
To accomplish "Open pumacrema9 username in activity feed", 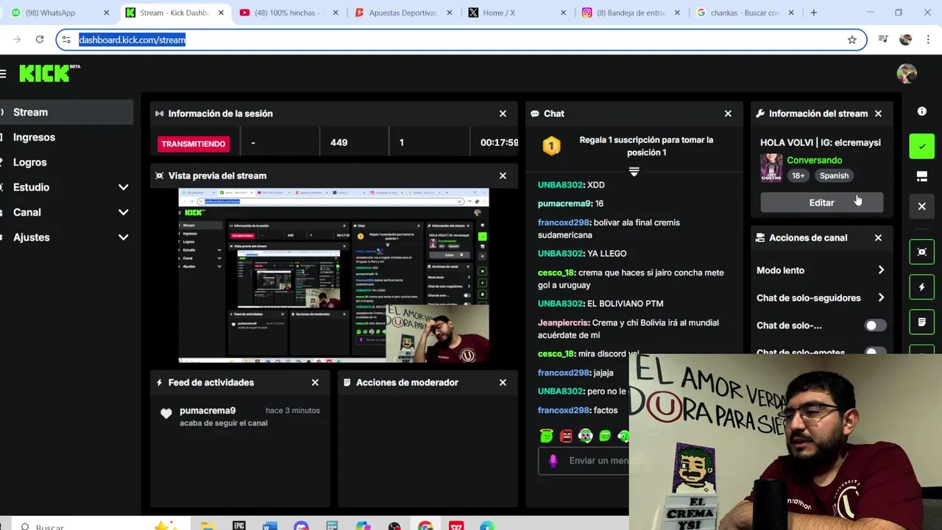I will 208,411.
